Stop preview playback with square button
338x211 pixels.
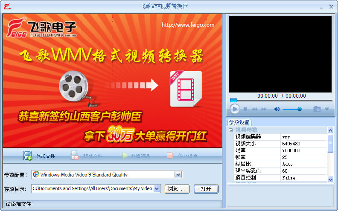245,109
